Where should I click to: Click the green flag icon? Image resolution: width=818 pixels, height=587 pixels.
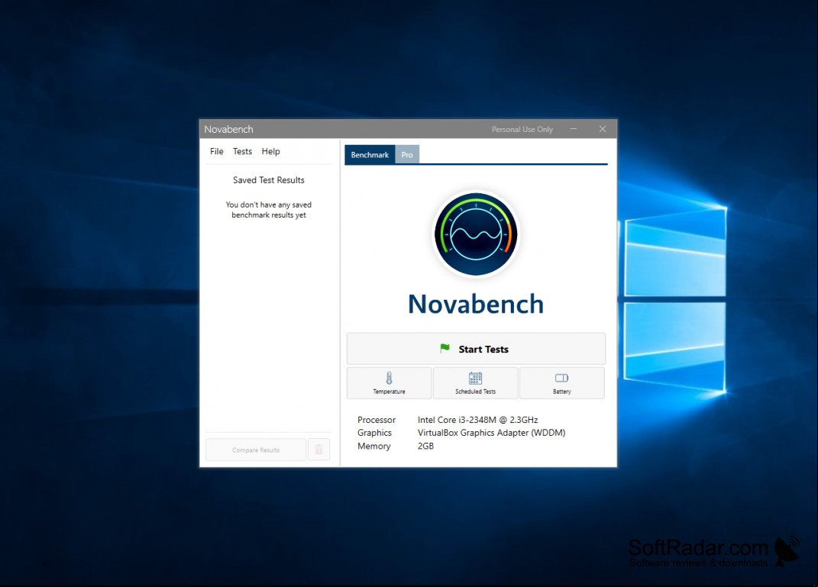click(445, 348)
